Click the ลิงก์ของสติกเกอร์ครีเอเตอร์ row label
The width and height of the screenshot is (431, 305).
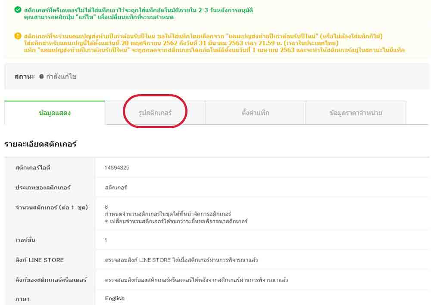[x=51, y=280]
